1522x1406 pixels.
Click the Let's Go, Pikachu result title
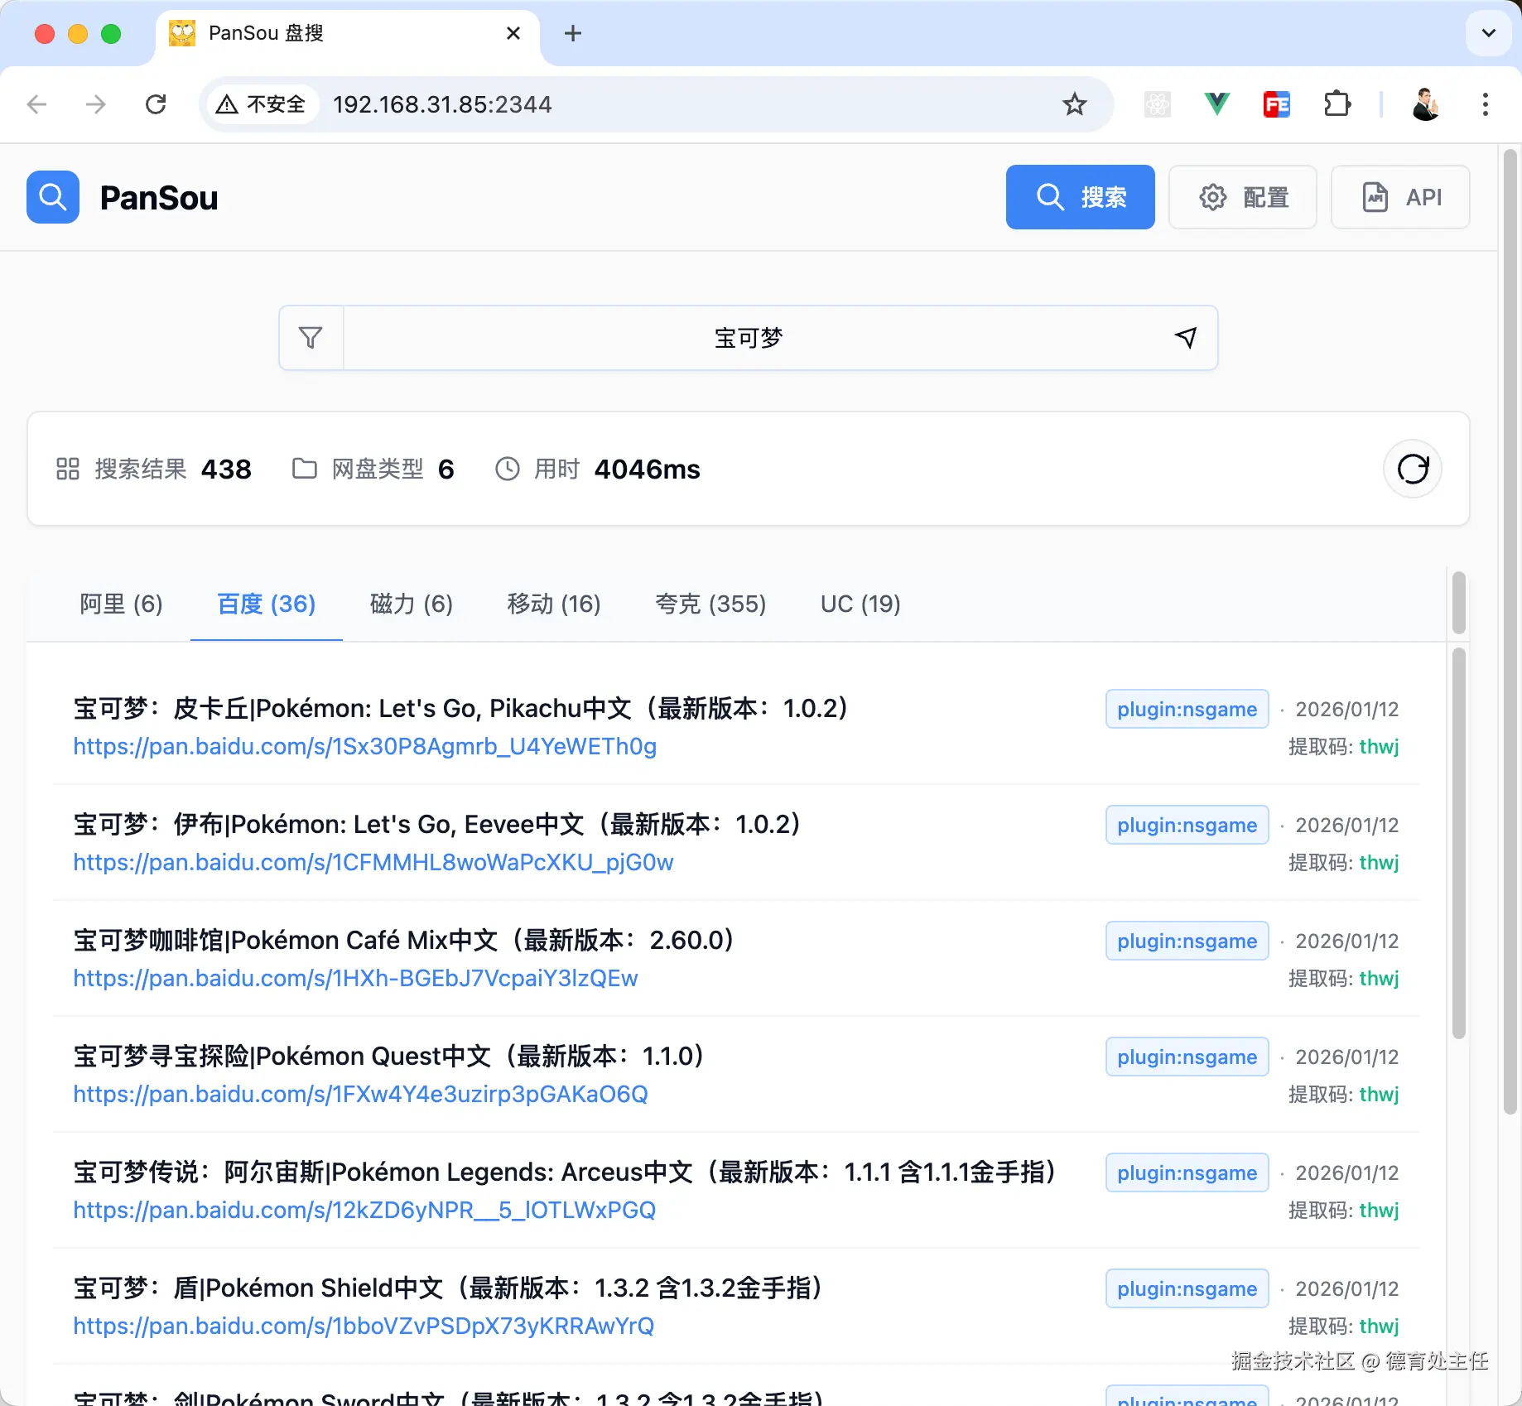464,709
